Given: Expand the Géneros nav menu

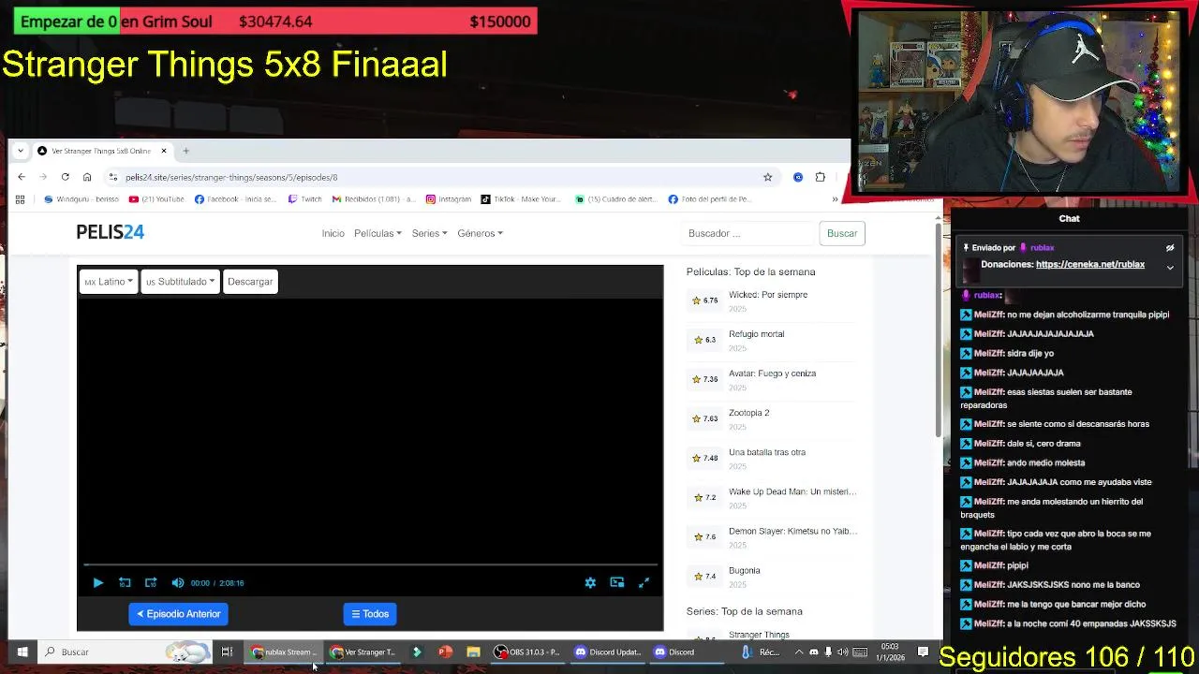Looking at the screenshot, I should [x=480, y=233].
